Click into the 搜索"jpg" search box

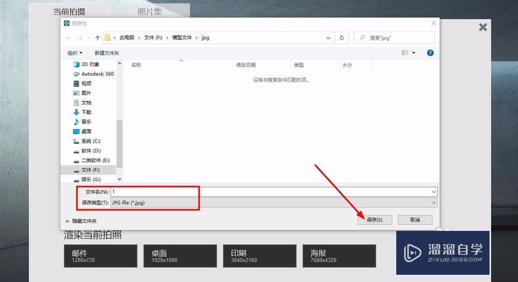pyautogui.click(x=394, y=38)
